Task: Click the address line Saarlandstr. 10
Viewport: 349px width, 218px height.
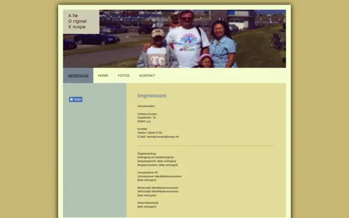Action: click(147, 117)
